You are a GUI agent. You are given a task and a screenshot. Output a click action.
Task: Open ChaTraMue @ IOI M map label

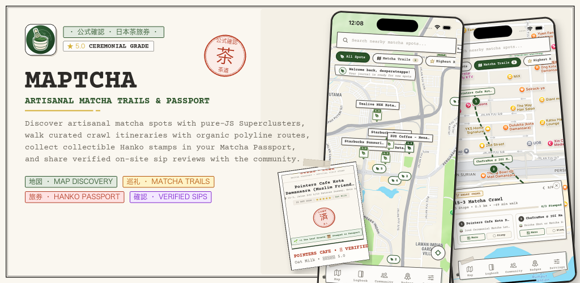tap(493, 160)
